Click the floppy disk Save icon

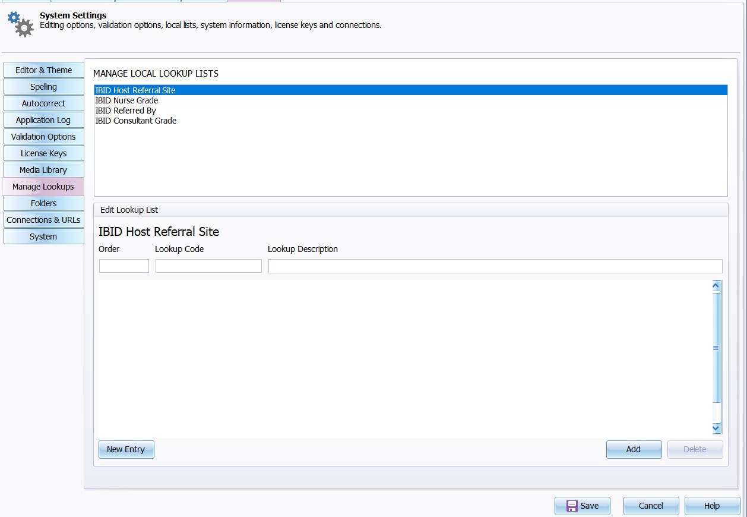click(x=572, y=506)
